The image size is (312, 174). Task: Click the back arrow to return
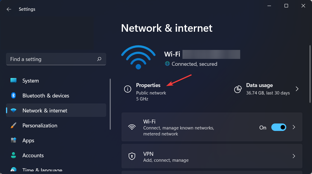(x=9, y=9)
